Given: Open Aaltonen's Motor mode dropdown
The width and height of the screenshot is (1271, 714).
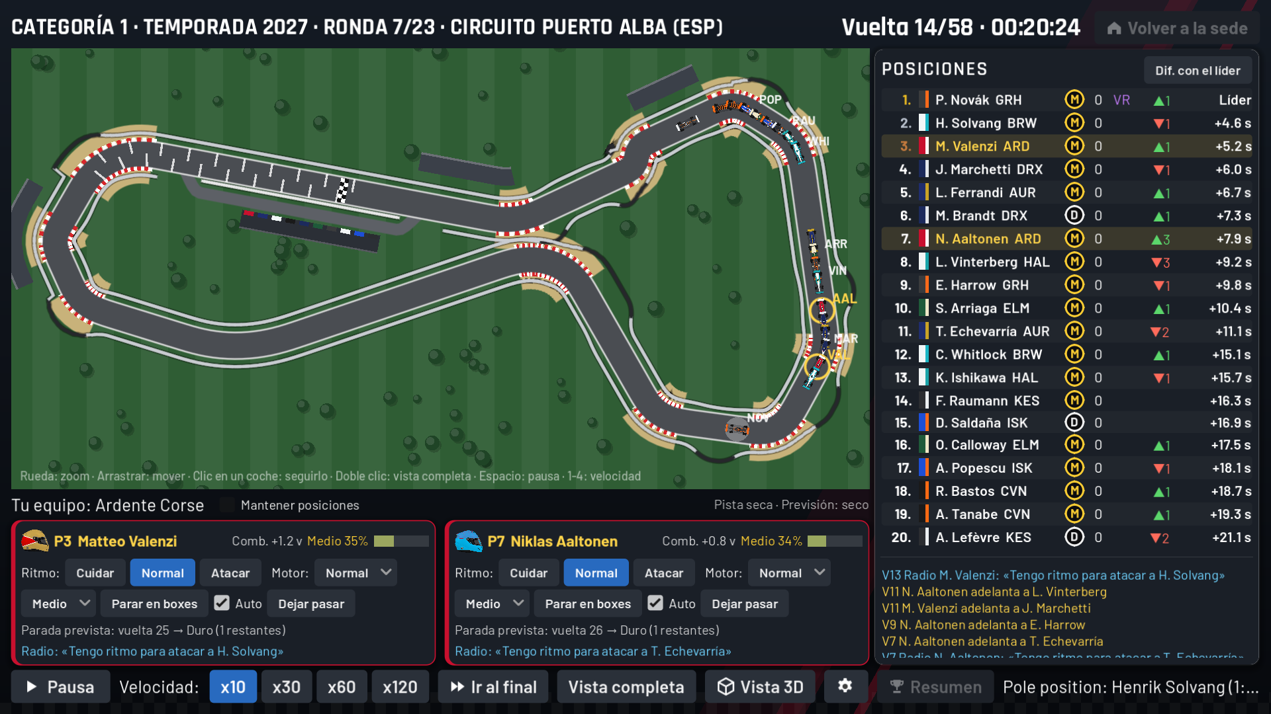Looking at the screenshot, I should [789, 573].
